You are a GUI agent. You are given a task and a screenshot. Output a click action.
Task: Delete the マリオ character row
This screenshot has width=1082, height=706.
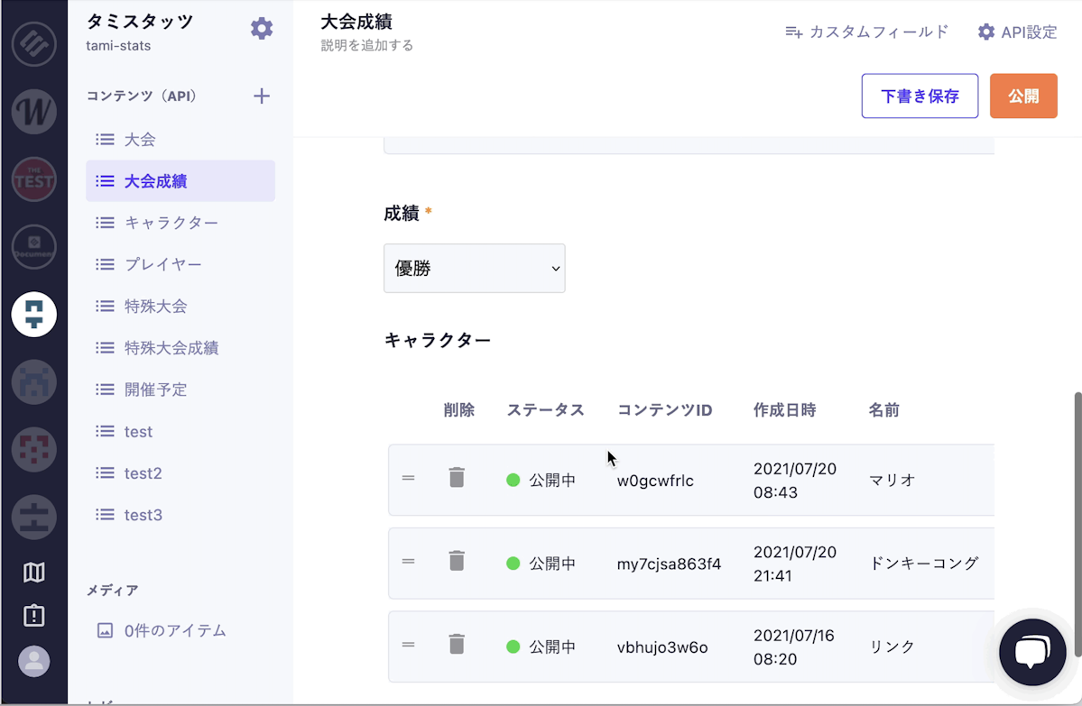click(457, 478)
